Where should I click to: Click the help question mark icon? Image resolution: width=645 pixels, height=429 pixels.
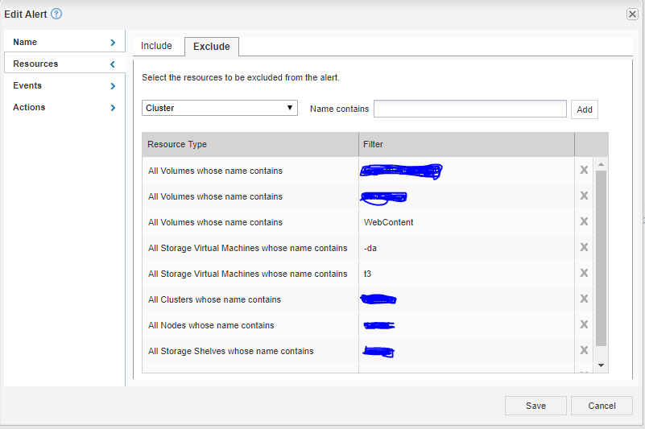56,14
